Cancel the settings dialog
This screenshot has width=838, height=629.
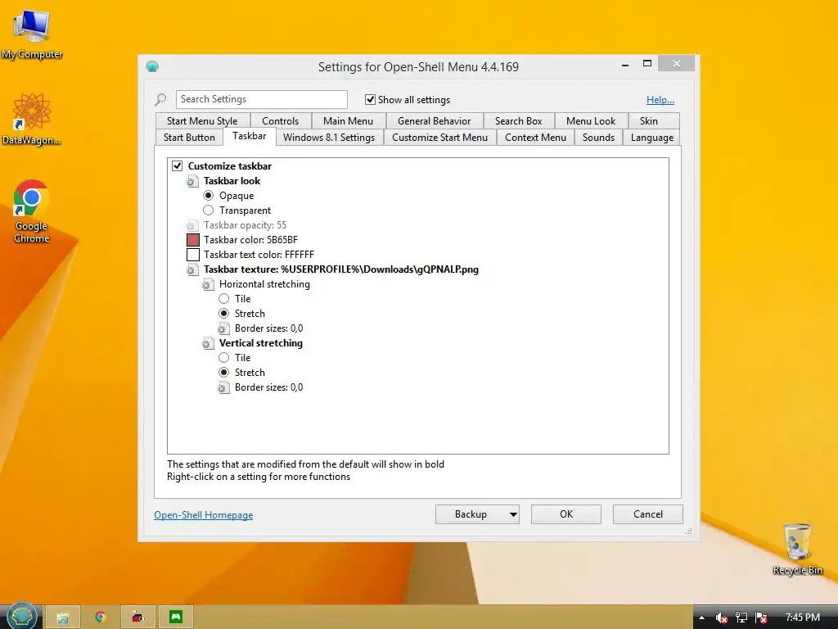[648, 514]
